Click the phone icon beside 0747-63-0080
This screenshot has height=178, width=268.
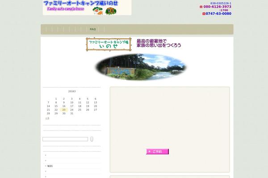204,14
